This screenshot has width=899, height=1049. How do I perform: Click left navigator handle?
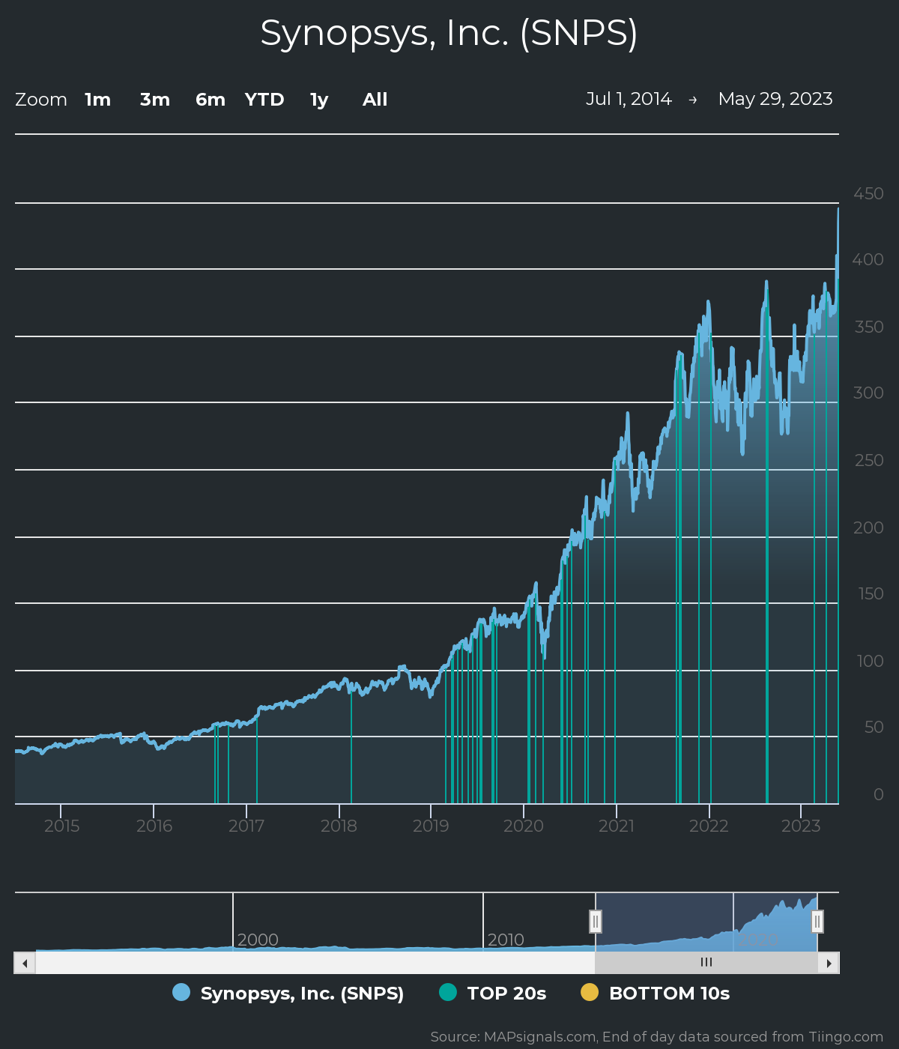(596, 921)
